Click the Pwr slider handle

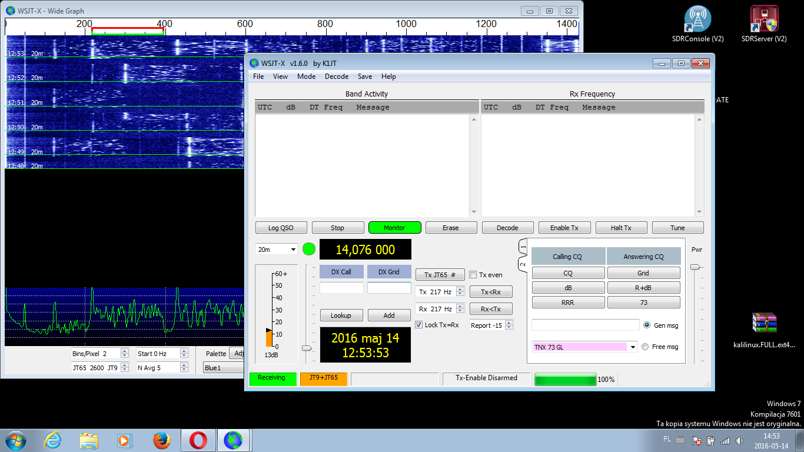pyautogui.click(x=696, y=267)
